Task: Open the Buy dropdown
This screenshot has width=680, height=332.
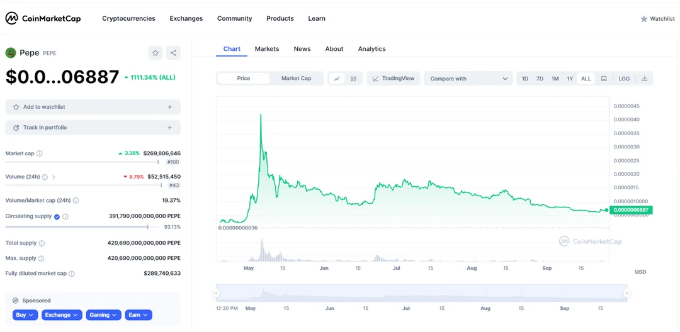Action: tap(25, 315)
